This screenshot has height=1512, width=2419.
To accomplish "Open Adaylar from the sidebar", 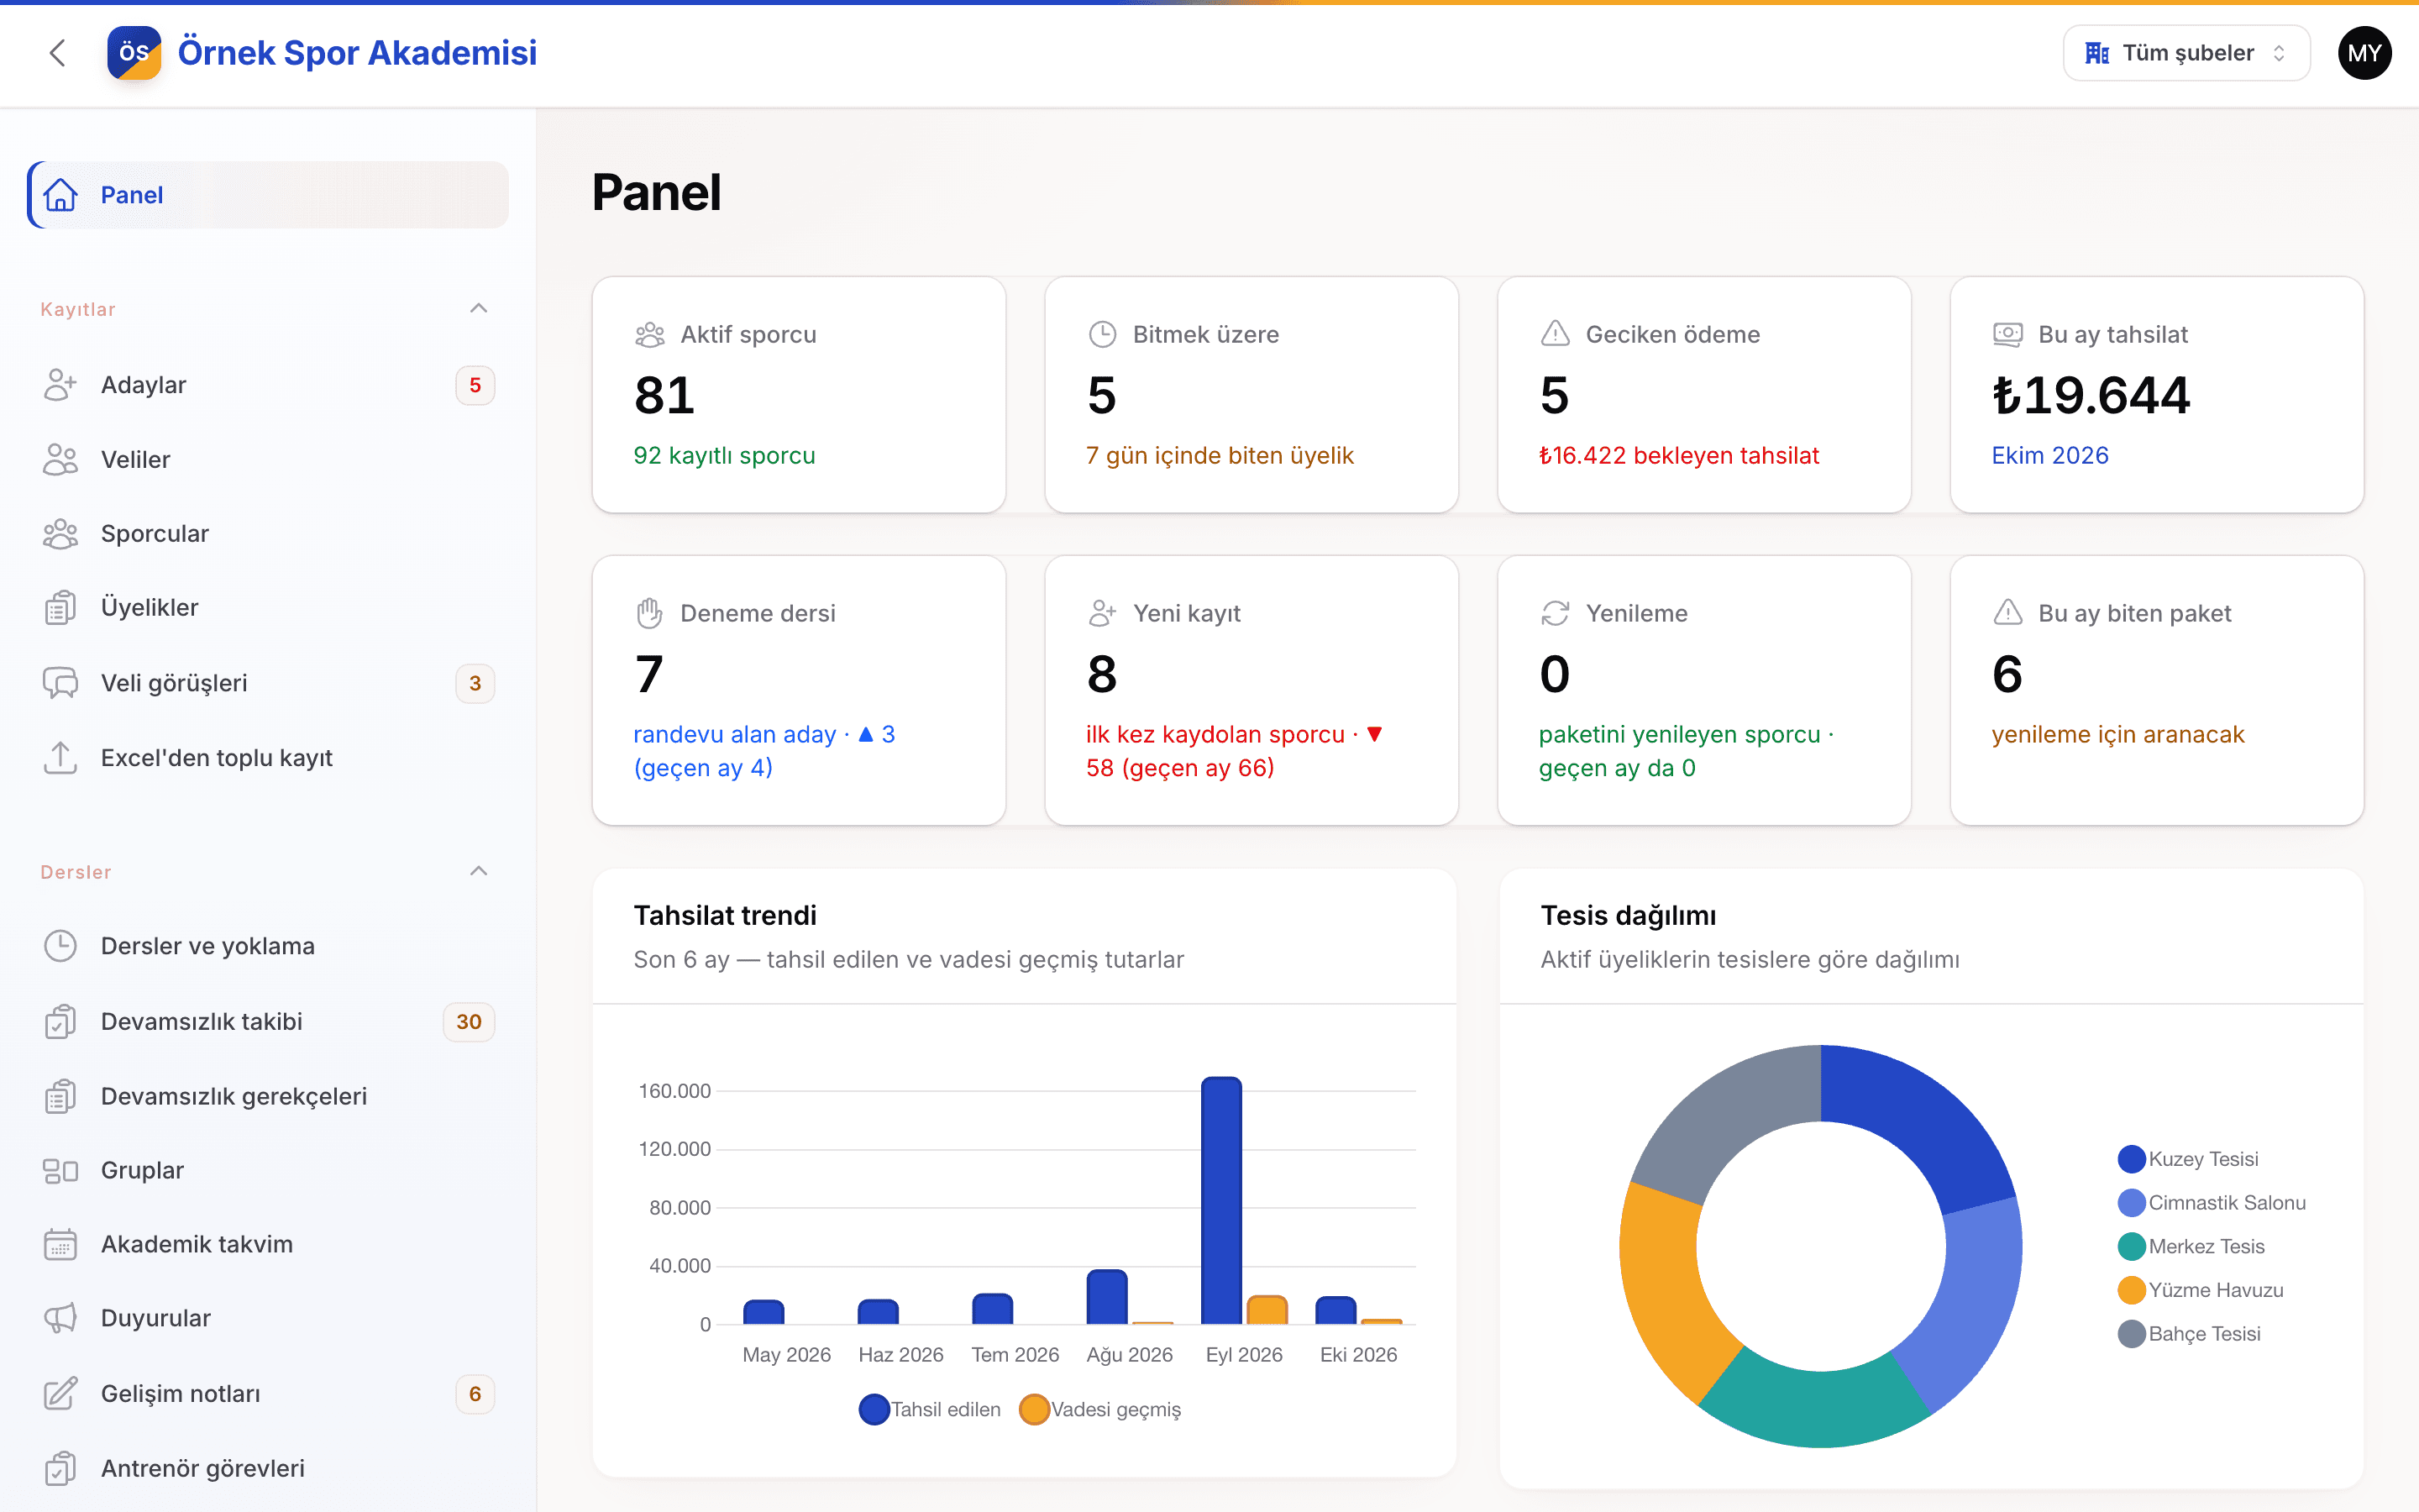I will [268, 385].
